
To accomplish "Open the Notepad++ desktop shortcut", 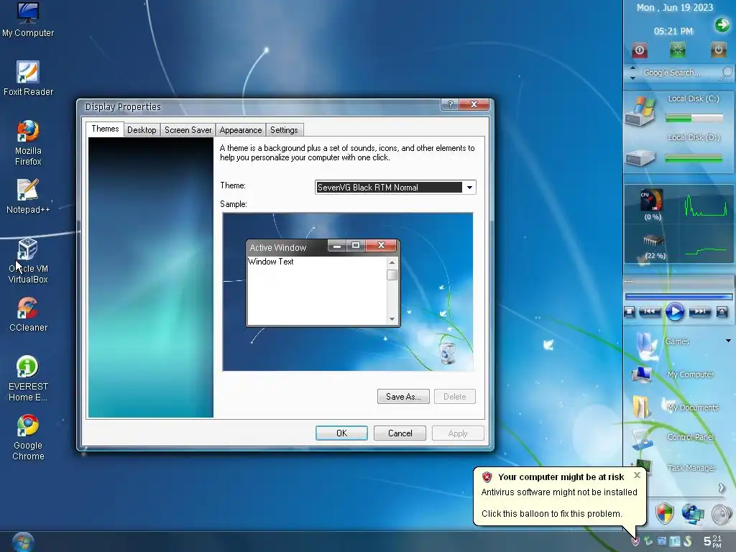I will tap(28, 196).
